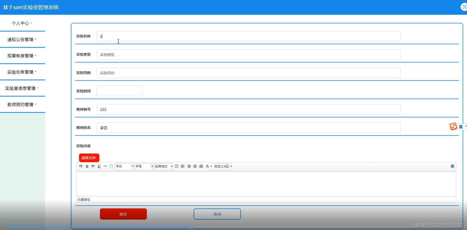467x230 pixels.
Task: Click the undo icon in the editor toolbar
Action: click(x=81, y=166)
